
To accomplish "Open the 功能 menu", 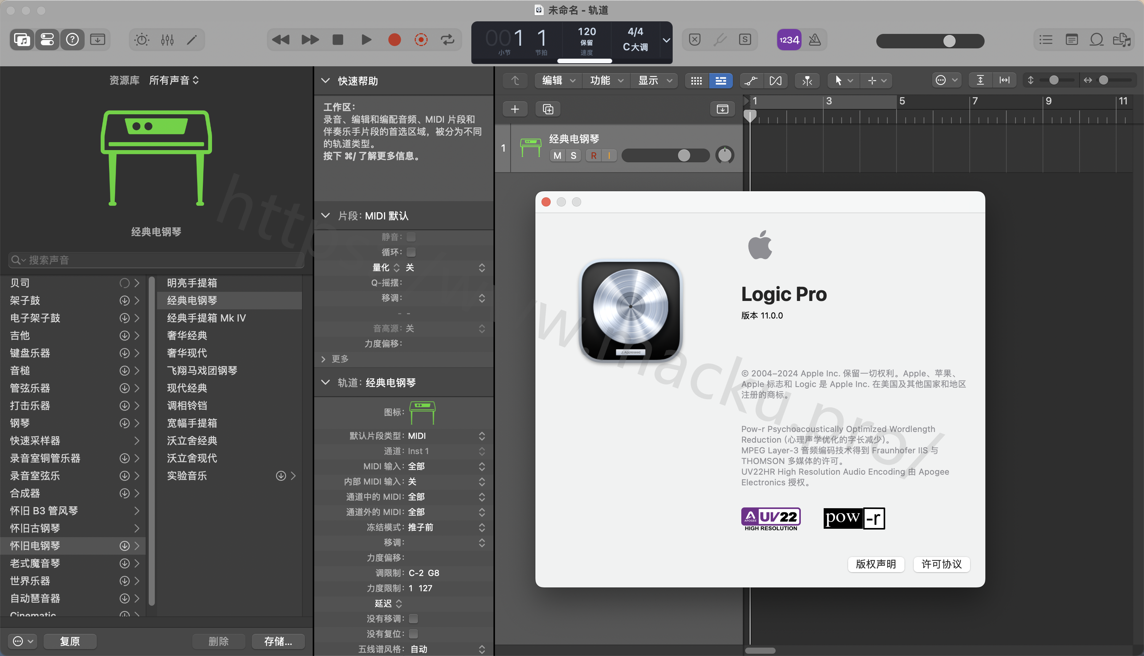I will point(606,81).
